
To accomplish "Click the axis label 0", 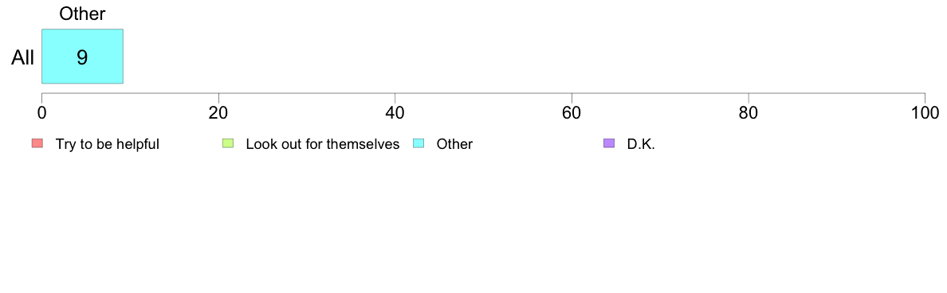I will 41,112.
